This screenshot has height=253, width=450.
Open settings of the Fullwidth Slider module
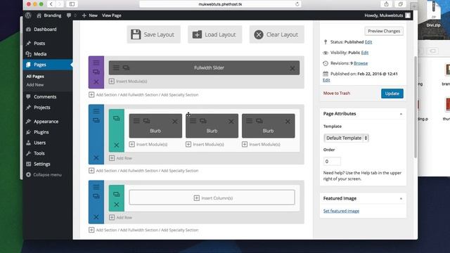pyautogui.click(x=116, y=67)
